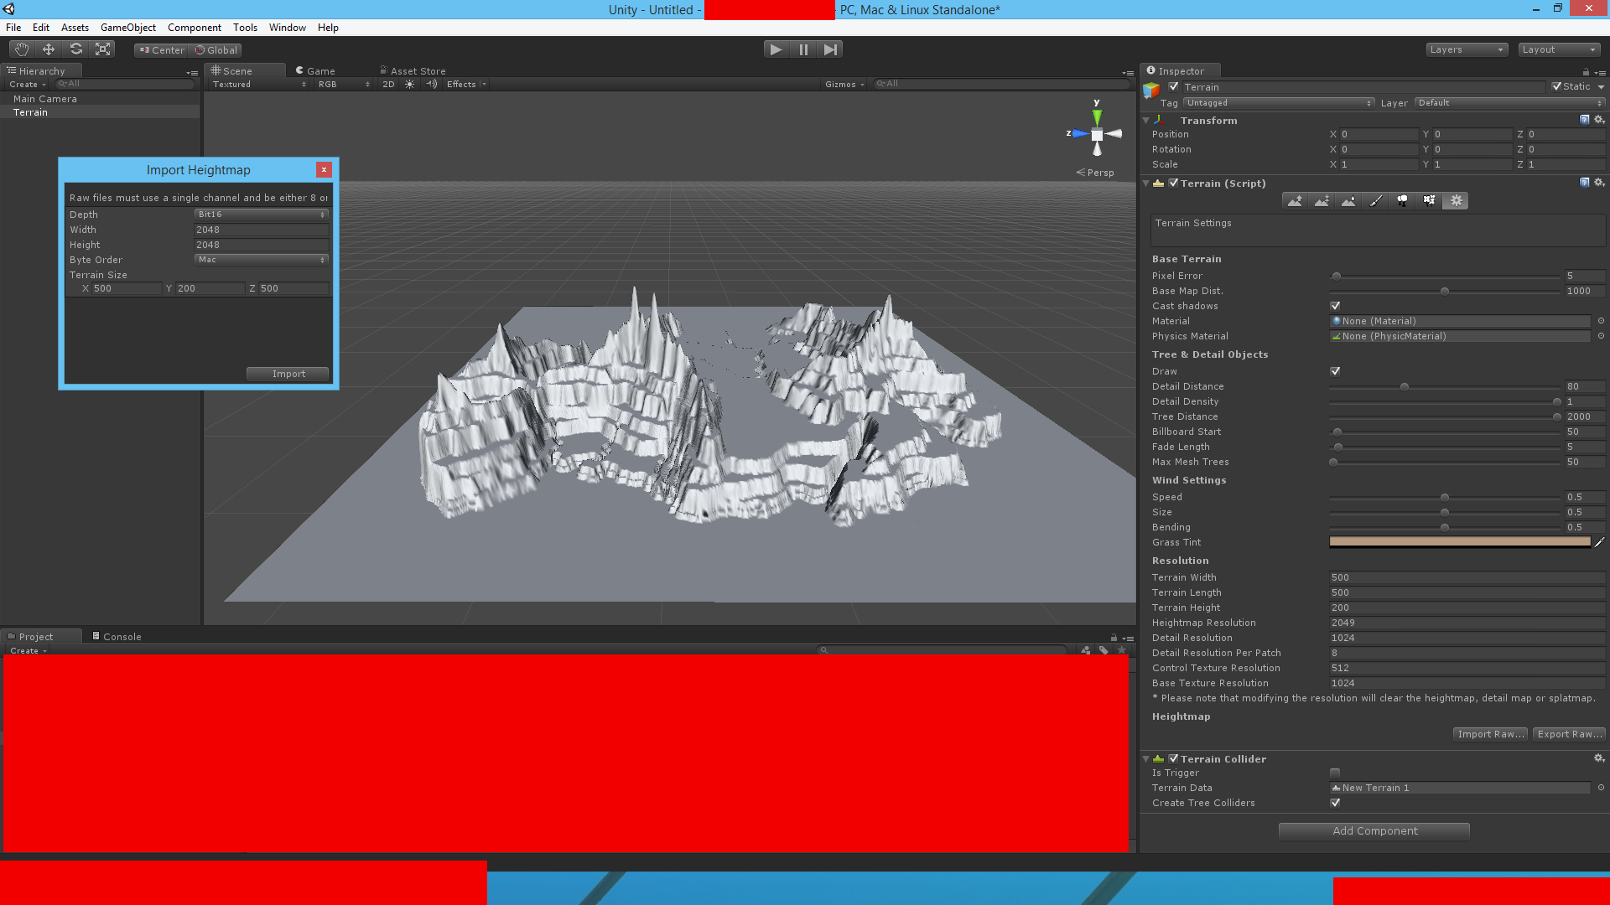Screen dimensions: 1610x905
Task: Enable Is Trigger checkbox
Action: [x=1335, y=773]
